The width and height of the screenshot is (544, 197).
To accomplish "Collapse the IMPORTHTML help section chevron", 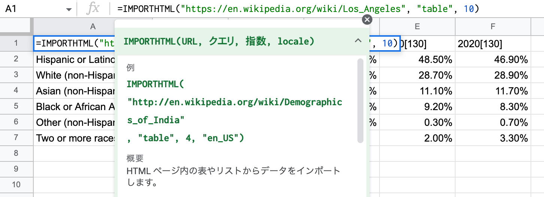I will click(x=358, y=41).
